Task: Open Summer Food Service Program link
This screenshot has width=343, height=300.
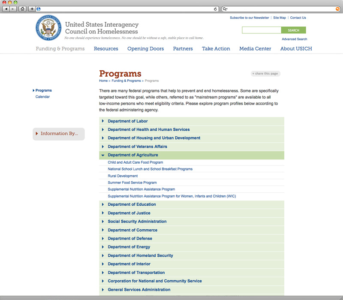Action: [x=132, y=183]
